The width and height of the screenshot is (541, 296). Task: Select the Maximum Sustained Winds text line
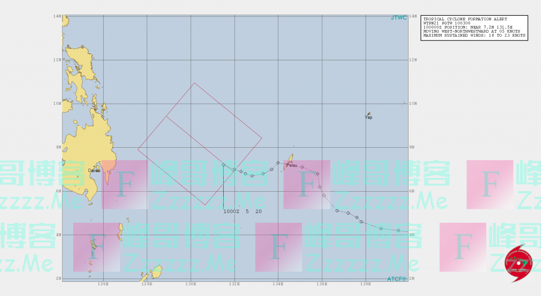(x=474, y=36)
